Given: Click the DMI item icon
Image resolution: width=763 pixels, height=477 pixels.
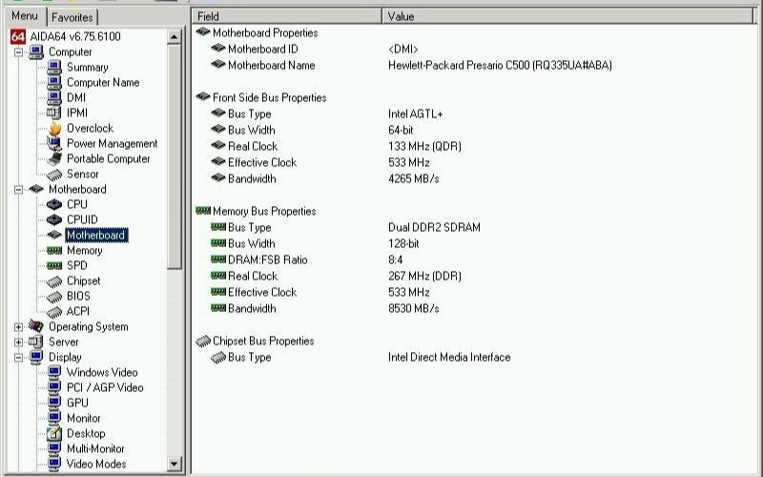Looking at the screenshot, I should [54, 97].
